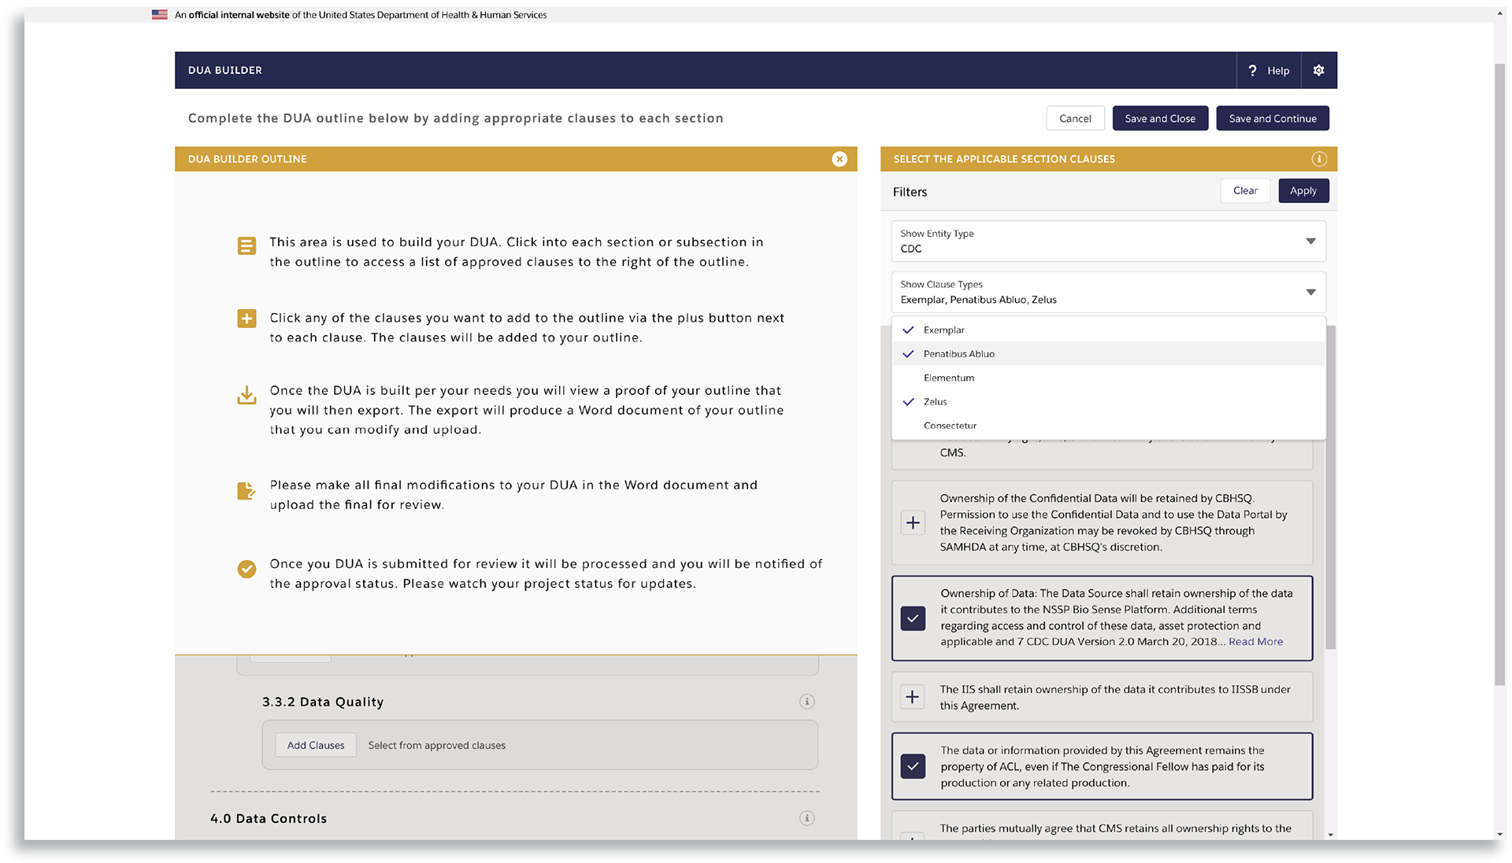Add the CBHSQ Confidential Data ownership clause

pyautogui.click(x=913, y=523)
